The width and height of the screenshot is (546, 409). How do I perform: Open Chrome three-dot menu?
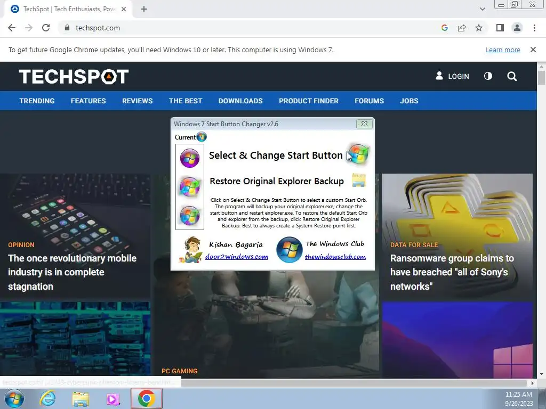tap(534, 28)
